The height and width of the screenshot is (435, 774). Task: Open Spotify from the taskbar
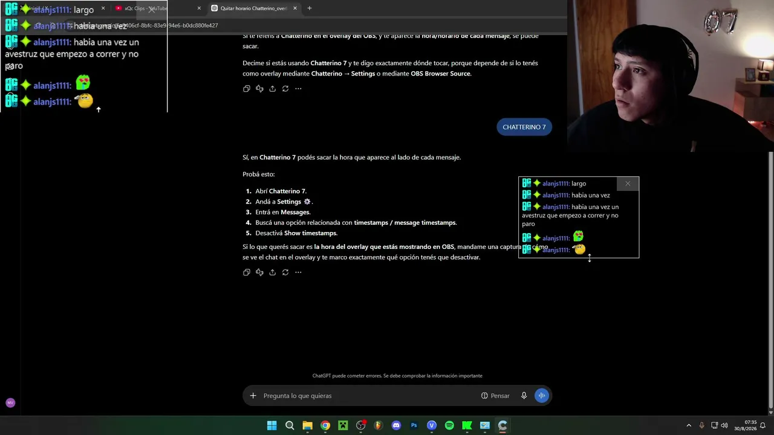(449, 425)
